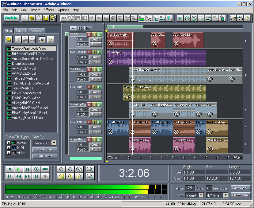Click the Vint-AmpEgg pan R 25 control
The image size is (254, 208).
83,115
